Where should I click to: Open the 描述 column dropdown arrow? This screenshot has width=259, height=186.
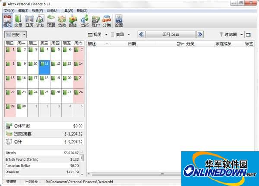pyautogui.click(x=107, y=44)
